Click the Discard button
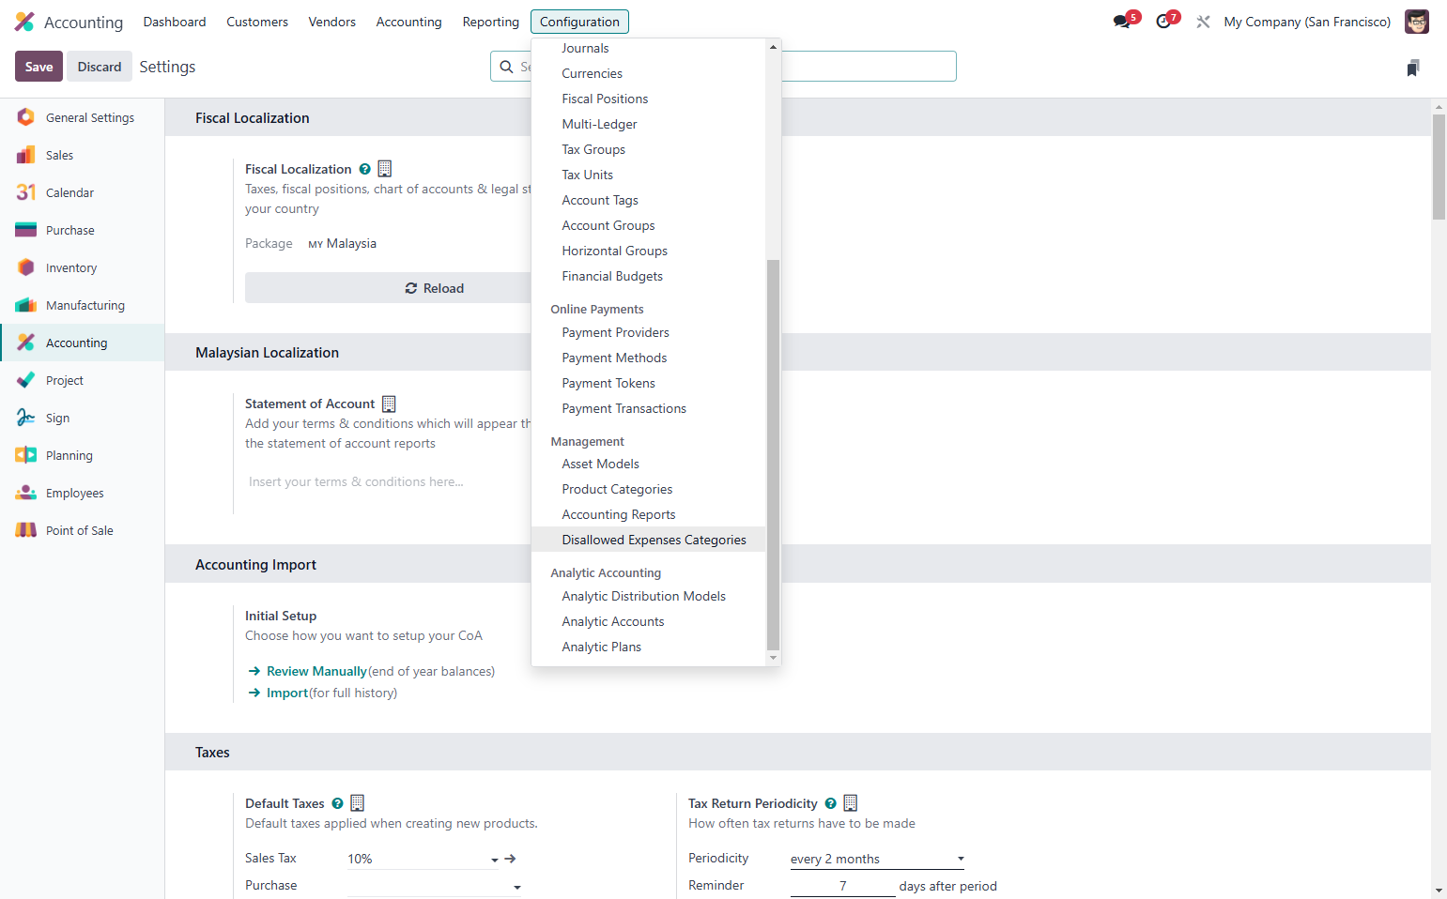 [x=100, y=67]
